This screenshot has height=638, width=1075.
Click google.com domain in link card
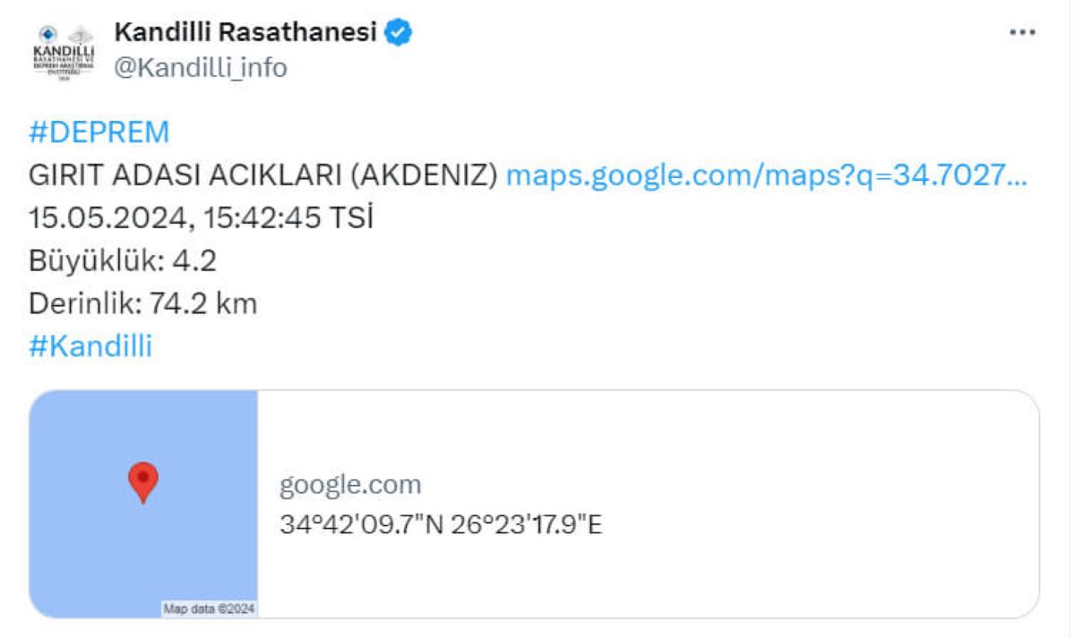pos(350,485)
